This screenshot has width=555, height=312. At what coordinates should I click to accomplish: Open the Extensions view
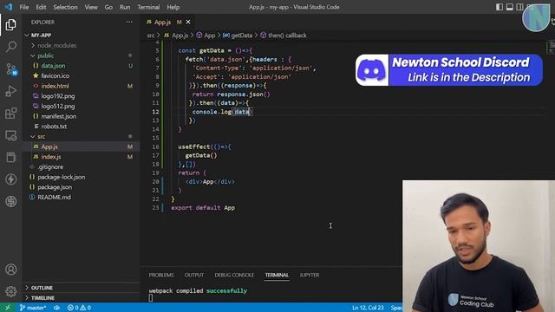coord(10,114)
